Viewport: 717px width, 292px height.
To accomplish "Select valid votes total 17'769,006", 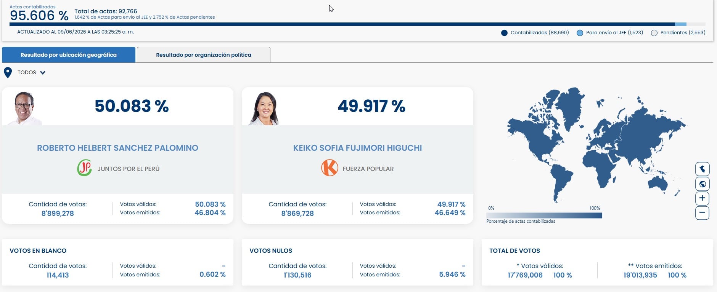I will pyautogui.click(x=525, y=275).
